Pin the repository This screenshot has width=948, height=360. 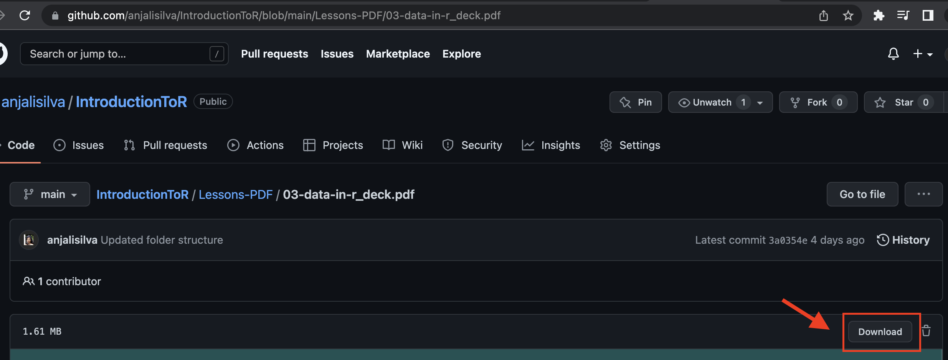tap(636, 102)
